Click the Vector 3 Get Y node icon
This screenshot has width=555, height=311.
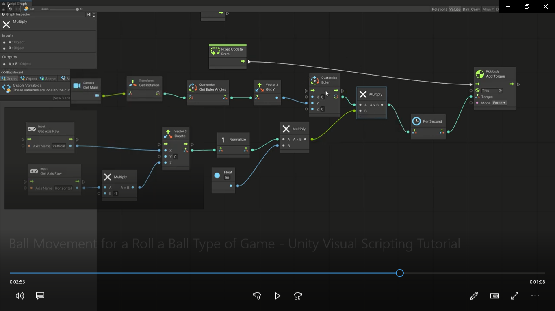tap(259, 87)
